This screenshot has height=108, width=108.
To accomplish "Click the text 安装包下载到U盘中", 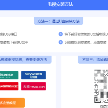I will [x=14, y=43].
